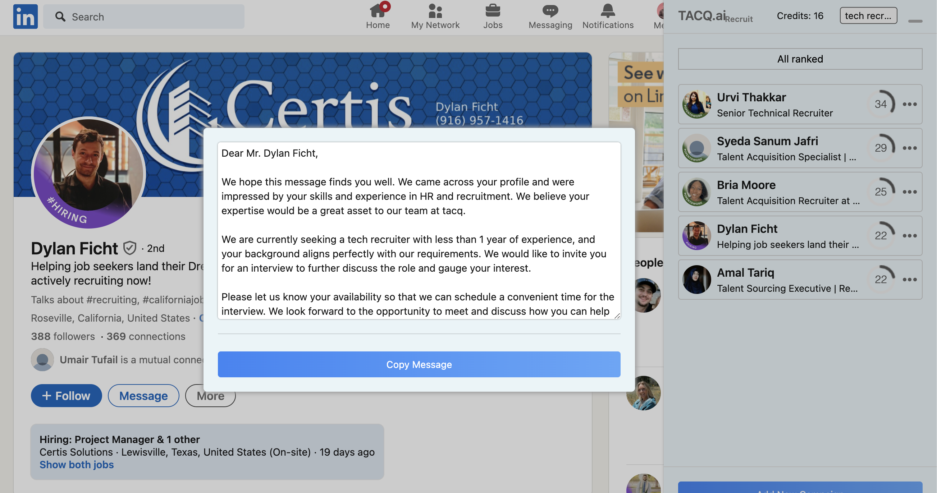Screen dimensions: 937x493
Task: Click Bria Moore's score ring showing 25
Action: coord(881,192)
